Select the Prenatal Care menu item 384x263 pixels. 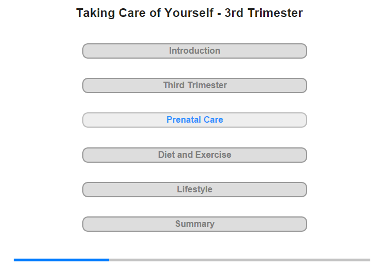point(194,120)
